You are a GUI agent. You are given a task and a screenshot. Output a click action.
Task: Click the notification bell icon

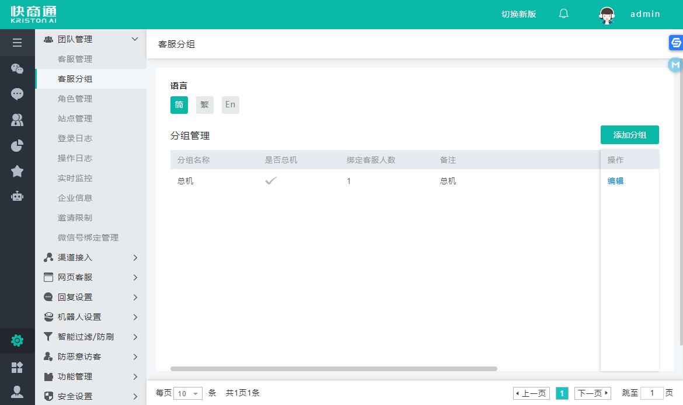pyautogui.click(x=563, y=14)
